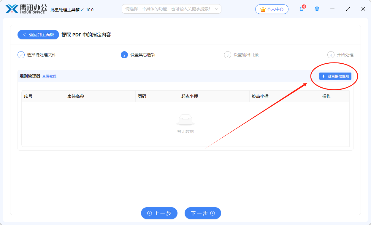Click the 设置提取规则 button
This screenshot has width=371, height=225.
(x=335, y=76)
